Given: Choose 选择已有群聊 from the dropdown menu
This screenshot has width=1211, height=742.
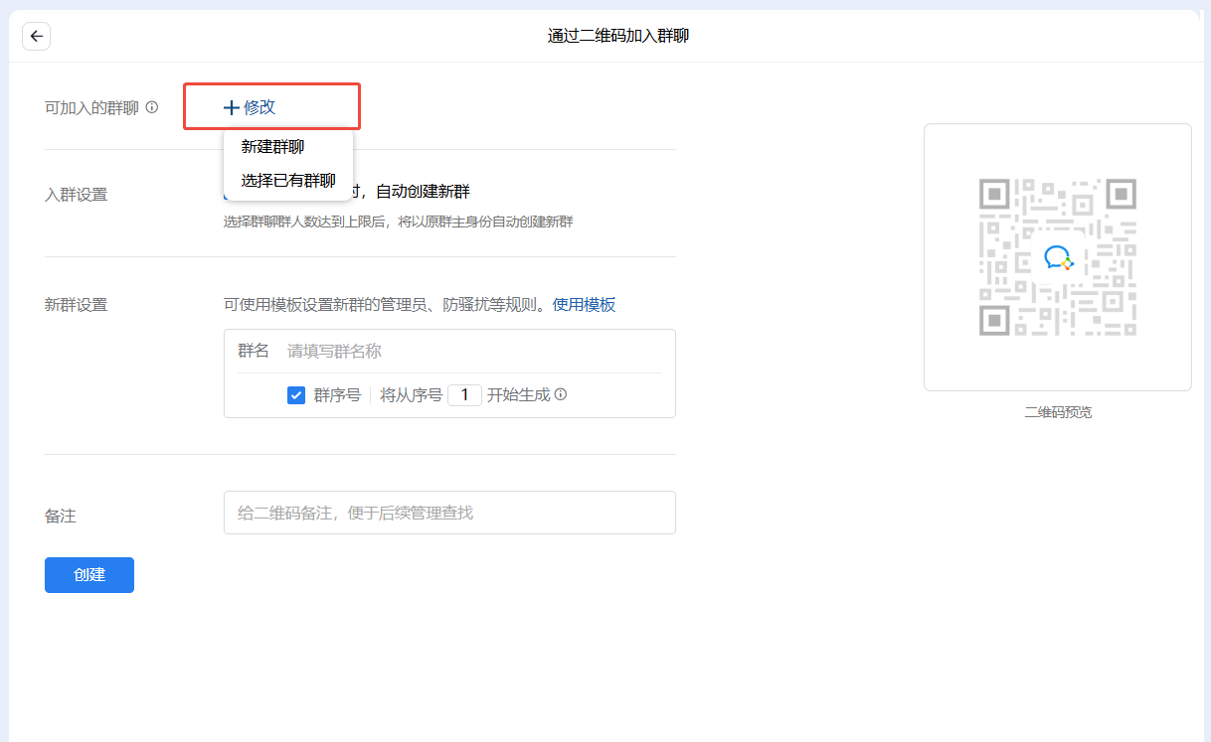Looking at the screenshot, I should (x=288, y=181).
